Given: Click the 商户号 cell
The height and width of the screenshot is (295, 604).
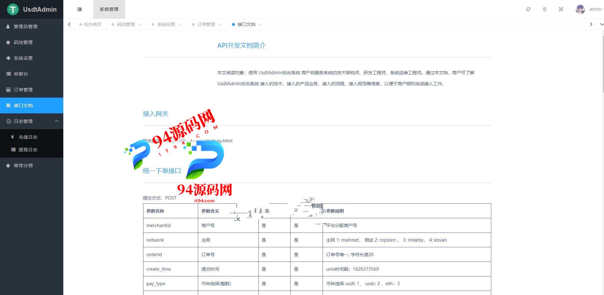Looking at the screenshot, I should [228, 226].
